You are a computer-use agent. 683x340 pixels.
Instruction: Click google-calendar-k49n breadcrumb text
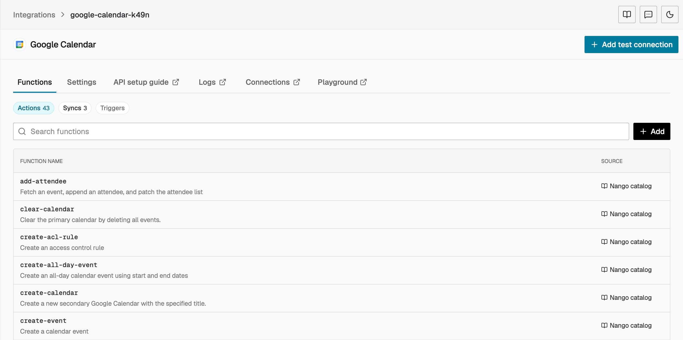click(x=110, y=15)
